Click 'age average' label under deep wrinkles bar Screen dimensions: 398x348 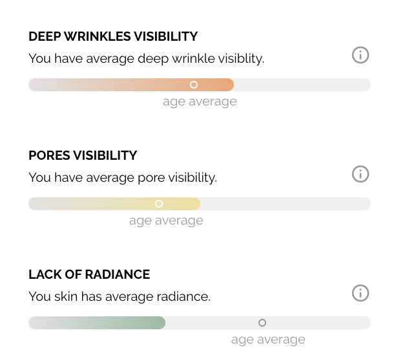[x=200, y=102]
